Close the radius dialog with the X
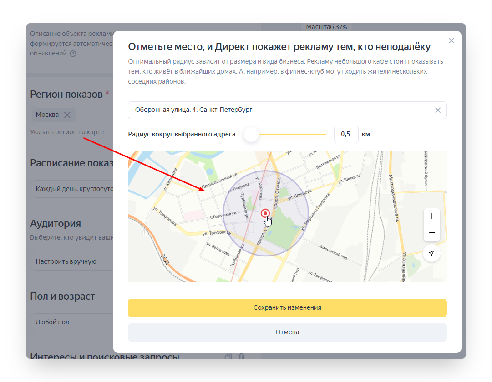This screenshot has width=492, height=382. pyautogui.click(x=451, y=40)
